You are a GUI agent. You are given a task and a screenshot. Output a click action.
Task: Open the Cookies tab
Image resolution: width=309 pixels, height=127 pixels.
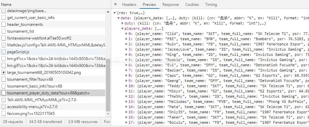tap(192, 4)
